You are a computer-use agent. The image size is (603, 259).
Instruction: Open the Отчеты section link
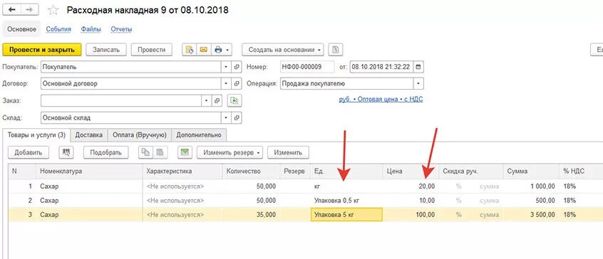(x=121, y=29)
